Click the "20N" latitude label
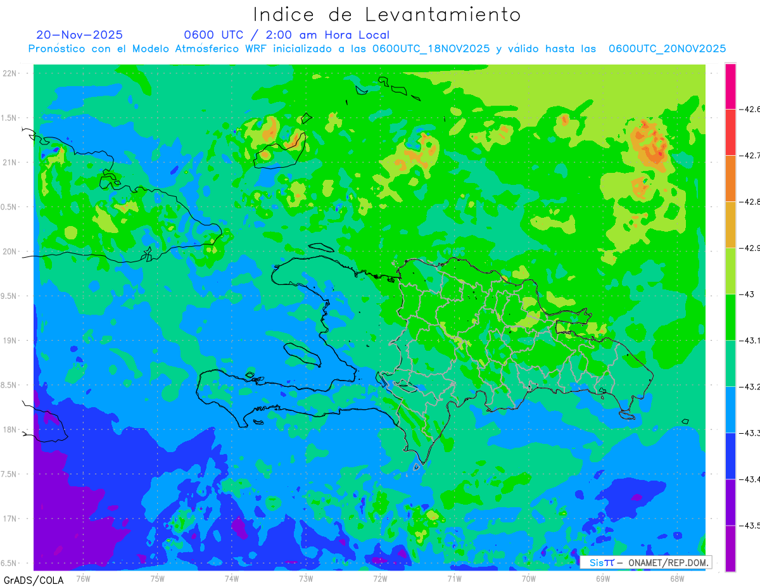Viewport: 760px width, 587px height. [11, 251]
